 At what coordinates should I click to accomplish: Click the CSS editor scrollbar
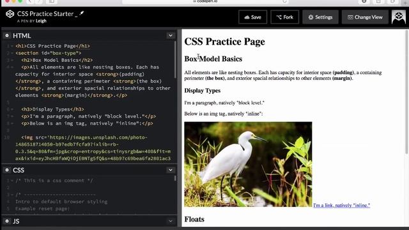[175, 178]
